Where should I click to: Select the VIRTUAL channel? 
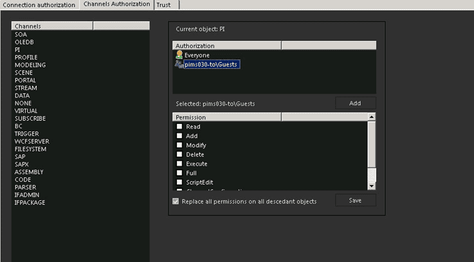point(26,111)
